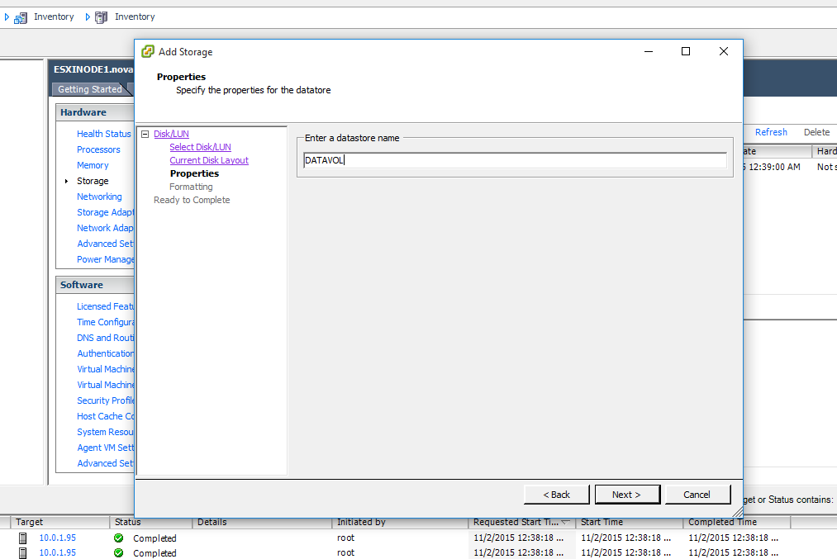Switch to the Getting Started tab
Viewport: 837px width, 559px height.
[90, 89]
